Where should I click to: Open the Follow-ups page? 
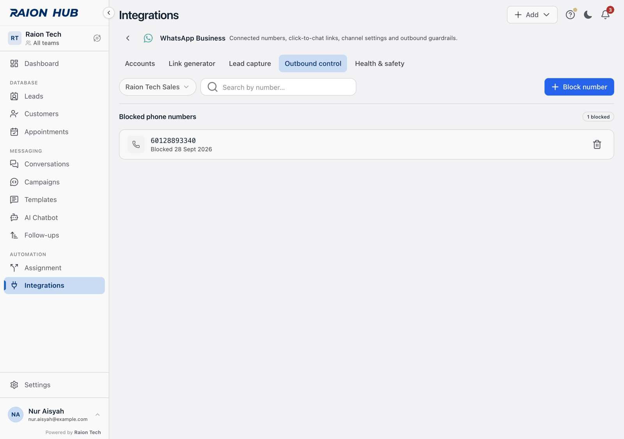point(54,235)
